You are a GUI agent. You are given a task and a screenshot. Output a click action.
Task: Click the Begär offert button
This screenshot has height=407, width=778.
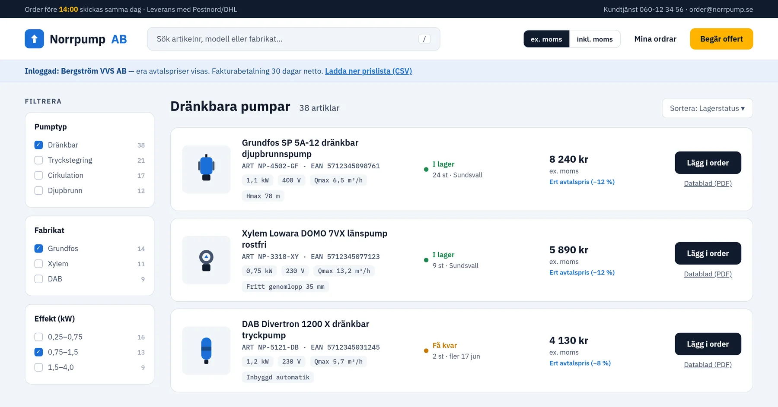coord(721,39)
